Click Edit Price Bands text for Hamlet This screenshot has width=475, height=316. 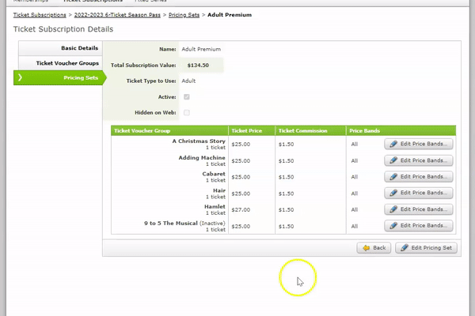click(x=424, y=209)
